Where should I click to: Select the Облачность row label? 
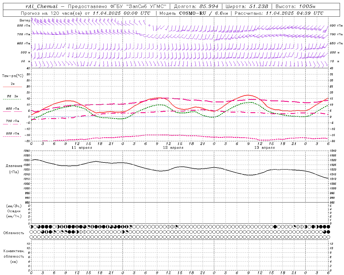14,233
